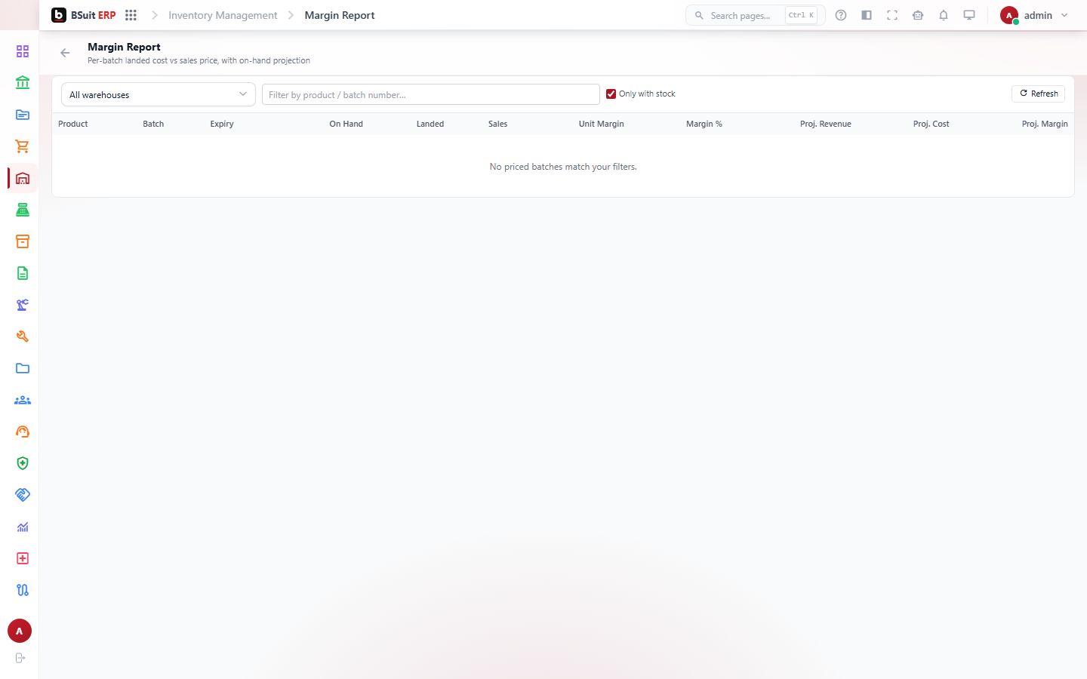This screenshot has width=1087, height=679.
Task: Click the Refresh button
Action: coord(1039,94)
